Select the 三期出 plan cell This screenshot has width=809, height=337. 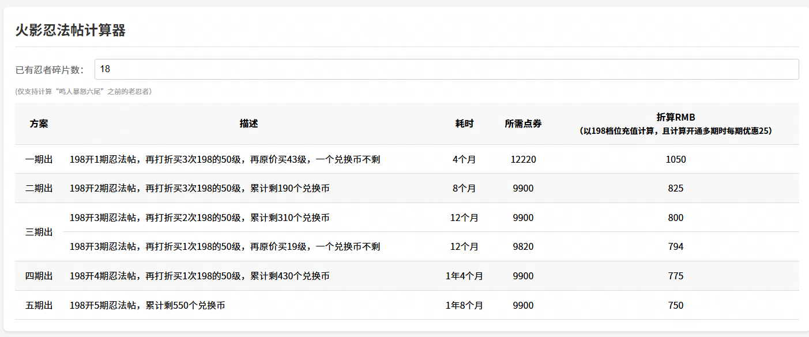[x=39, y=232]
